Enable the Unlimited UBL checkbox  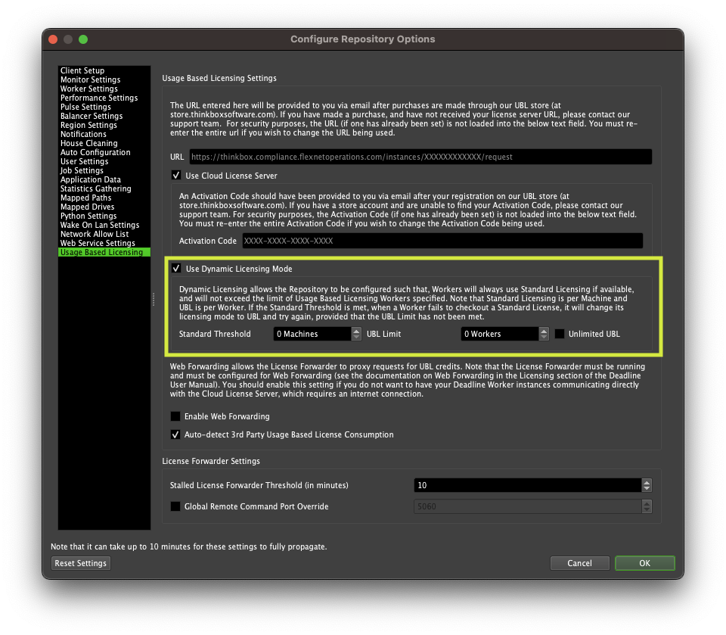tap(560, 334)
